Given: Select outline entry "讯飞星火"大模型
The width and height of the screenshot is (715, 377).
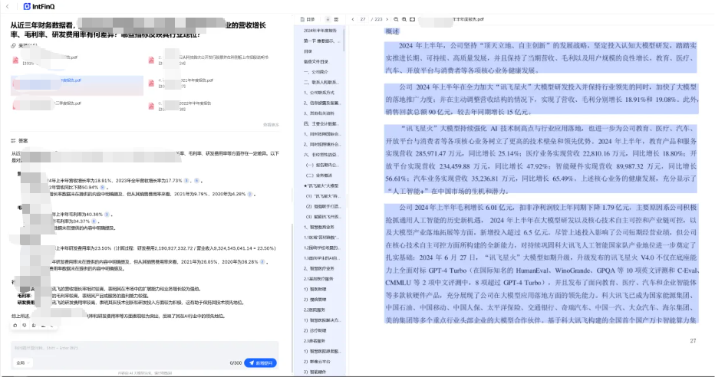Looking at the screenshot, I should click(321, 185).
